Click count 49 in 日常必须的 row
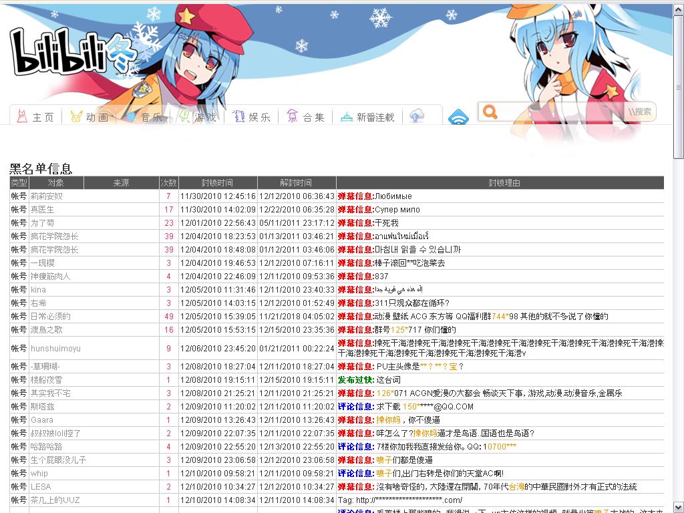 [169, 317]
